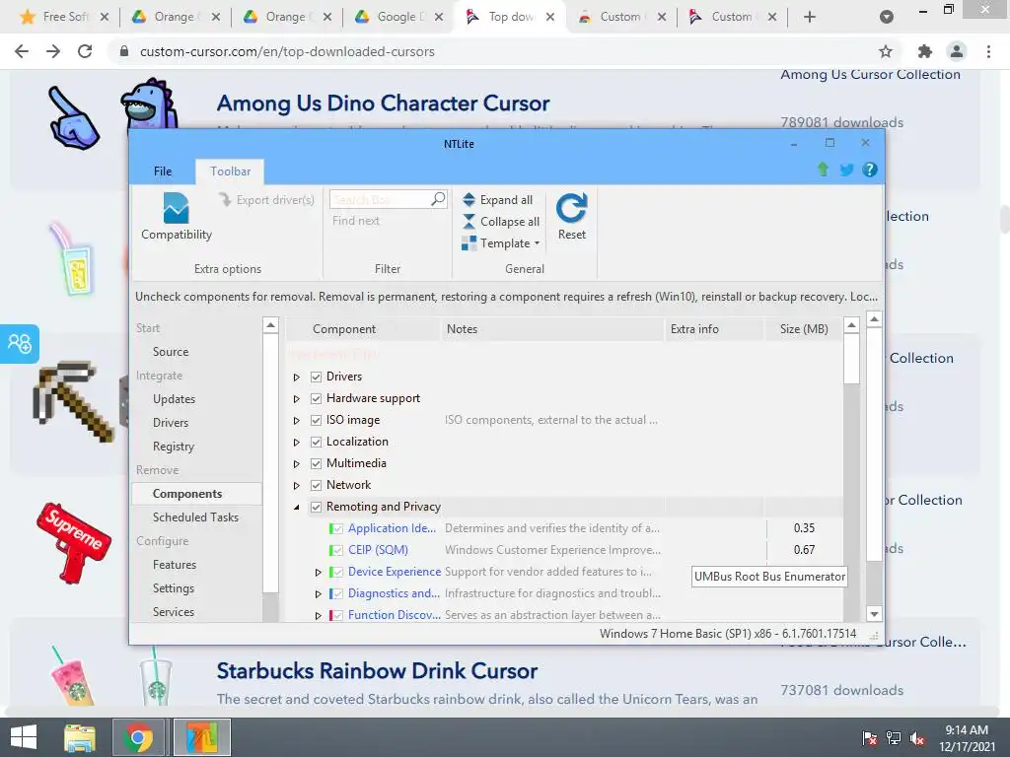Open File Explorer from the taskbar
This screenshot has height=757, width=1010.
tap(80, 737)
